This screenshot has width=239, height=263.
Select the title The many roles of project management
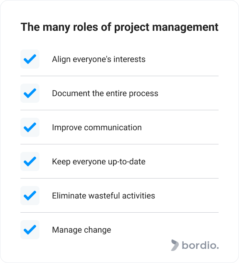coord(119,27)
